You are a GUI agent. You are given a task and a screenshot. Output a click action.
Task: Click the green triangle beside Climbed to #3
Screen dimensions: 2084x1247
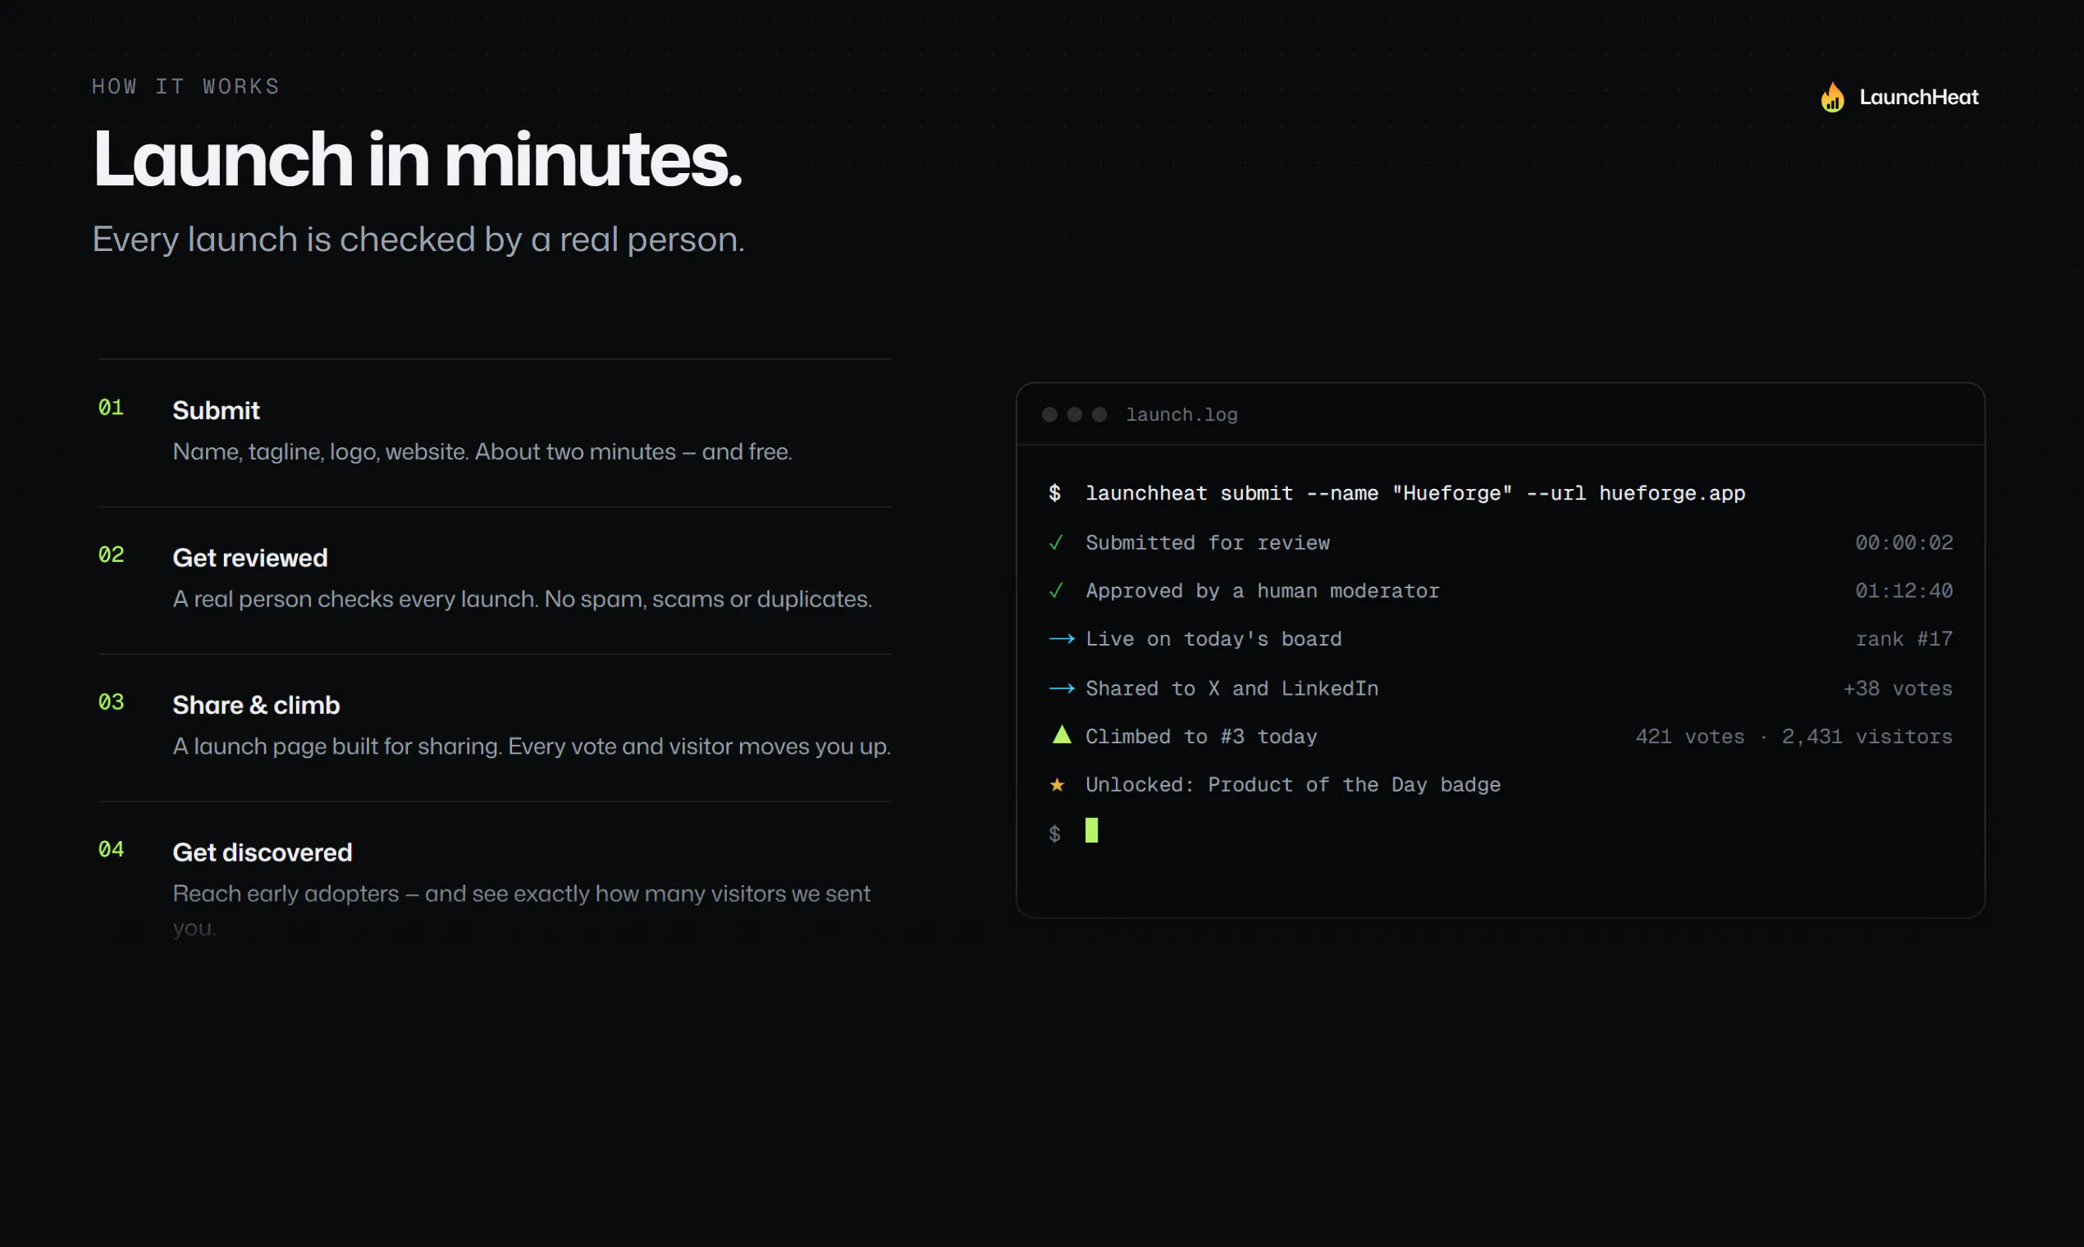point(1062,734)
